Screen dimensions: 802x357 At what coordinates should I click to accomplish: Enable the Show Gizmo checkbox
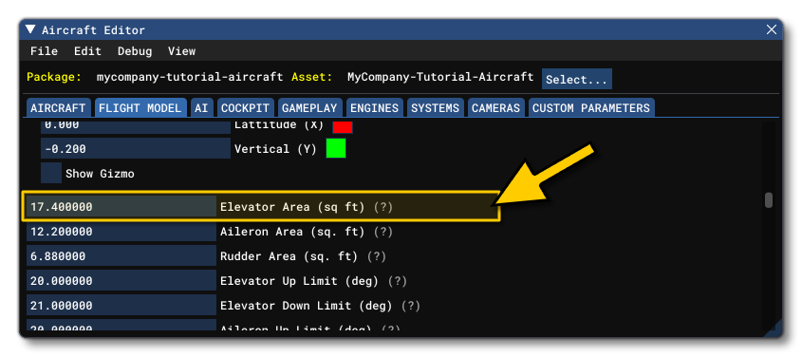(51, 173)
